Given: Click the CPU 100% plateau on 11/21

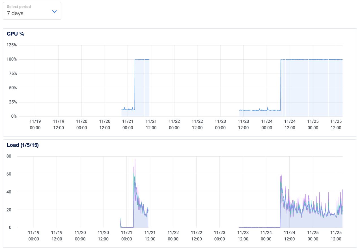Looking at the screenshot, I should click(x=142, y=59).
